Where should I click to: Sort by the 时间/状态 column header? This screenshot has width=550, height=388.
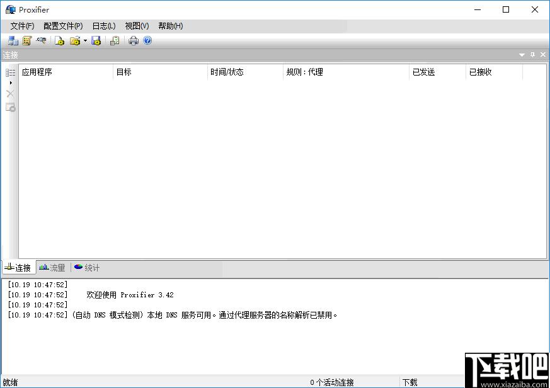245,72
